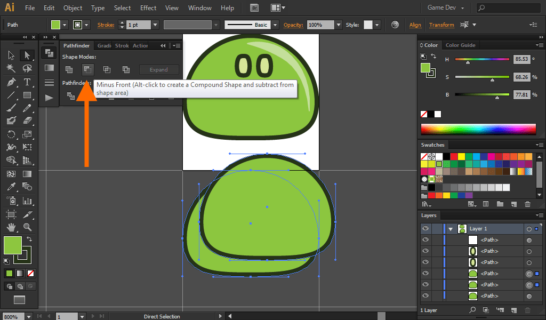
Task: Toggle visibility of the white Path
Action: 425,240
